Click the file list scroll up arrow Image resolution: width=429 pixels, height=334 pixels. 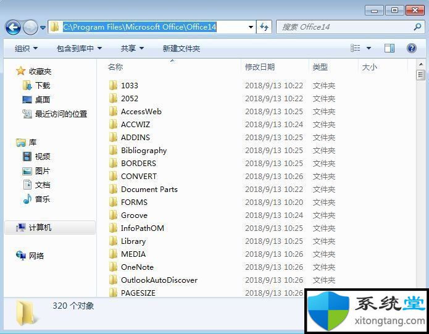(420, 65)
